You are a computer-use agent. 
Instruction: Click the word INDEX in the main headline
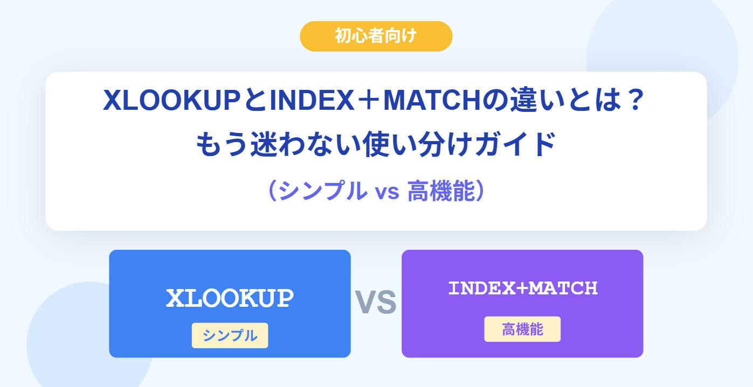pos(309,101)
